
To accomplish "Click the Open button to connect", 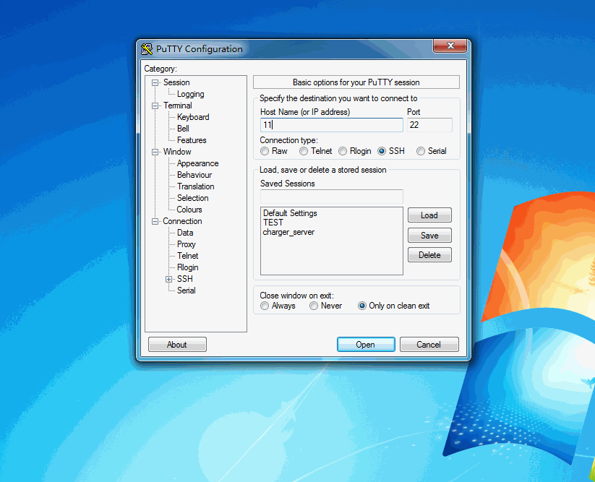I will point(366,345).
